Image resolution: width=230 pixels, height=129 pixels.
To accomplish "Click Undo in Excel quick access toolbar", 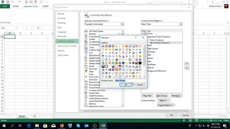I will pyautogui.click(x=13, y=2).
